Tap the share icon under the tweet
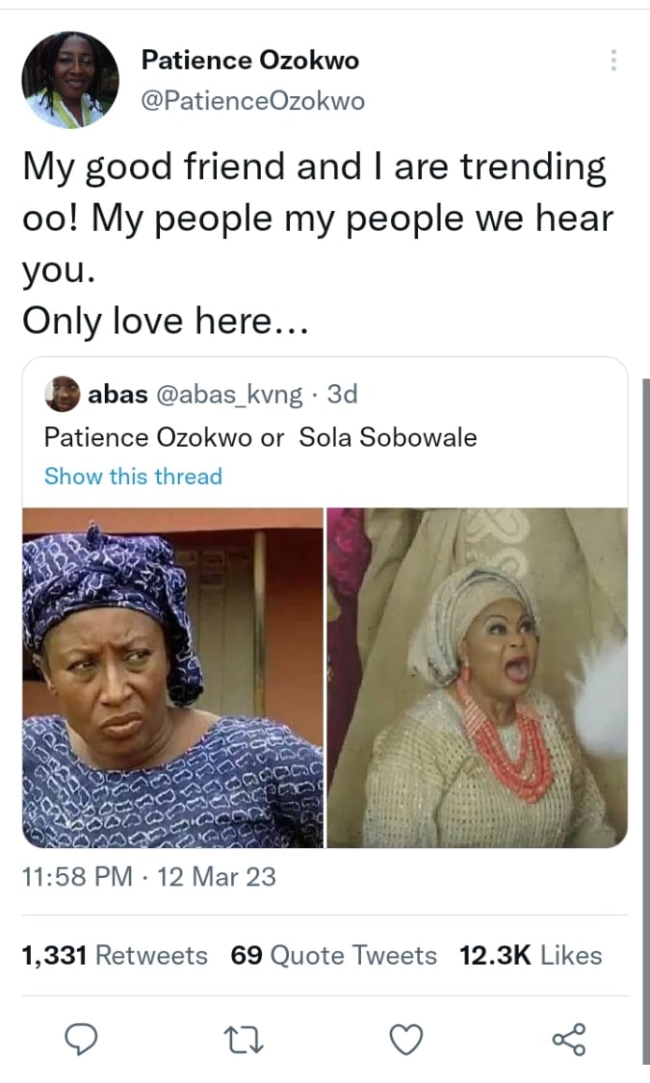The image size is (650, 1083). coord(568,1039)
